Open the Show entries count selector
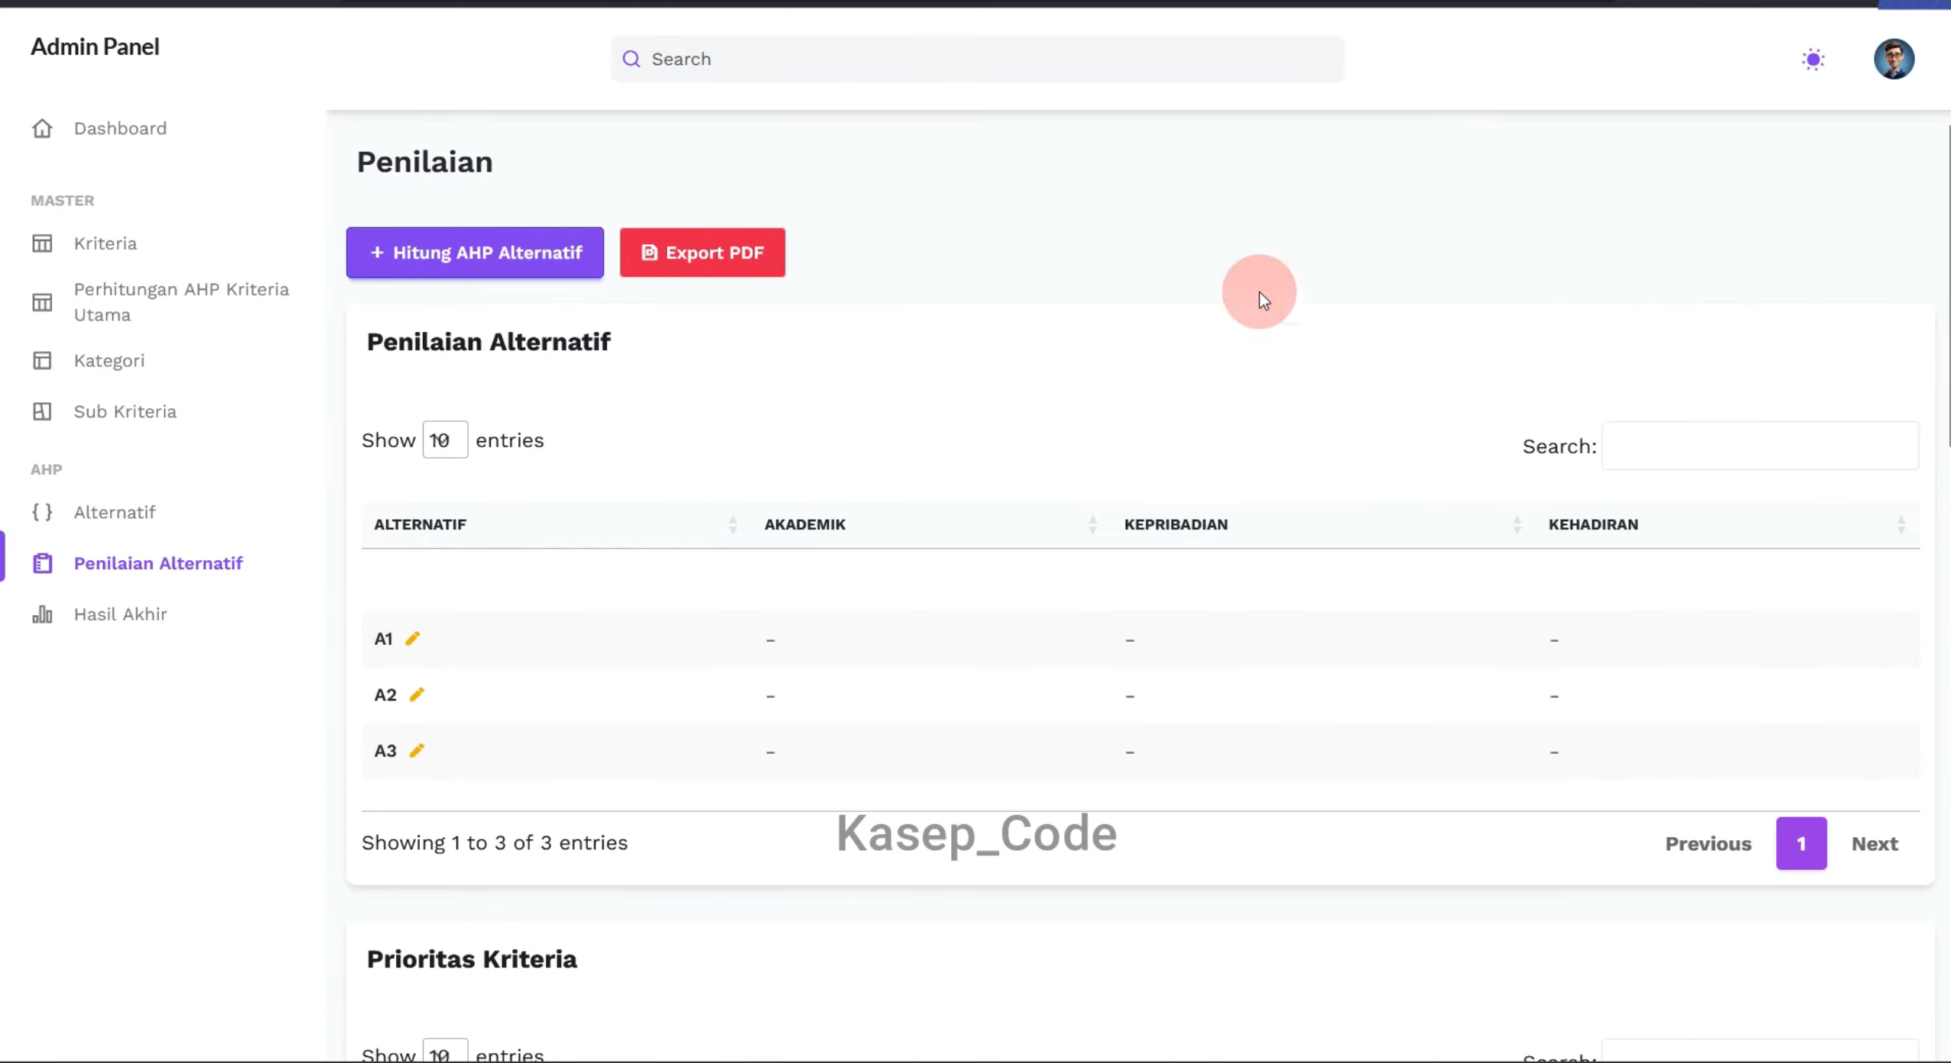1951x1063 pixels. click(x=445, y=440)
